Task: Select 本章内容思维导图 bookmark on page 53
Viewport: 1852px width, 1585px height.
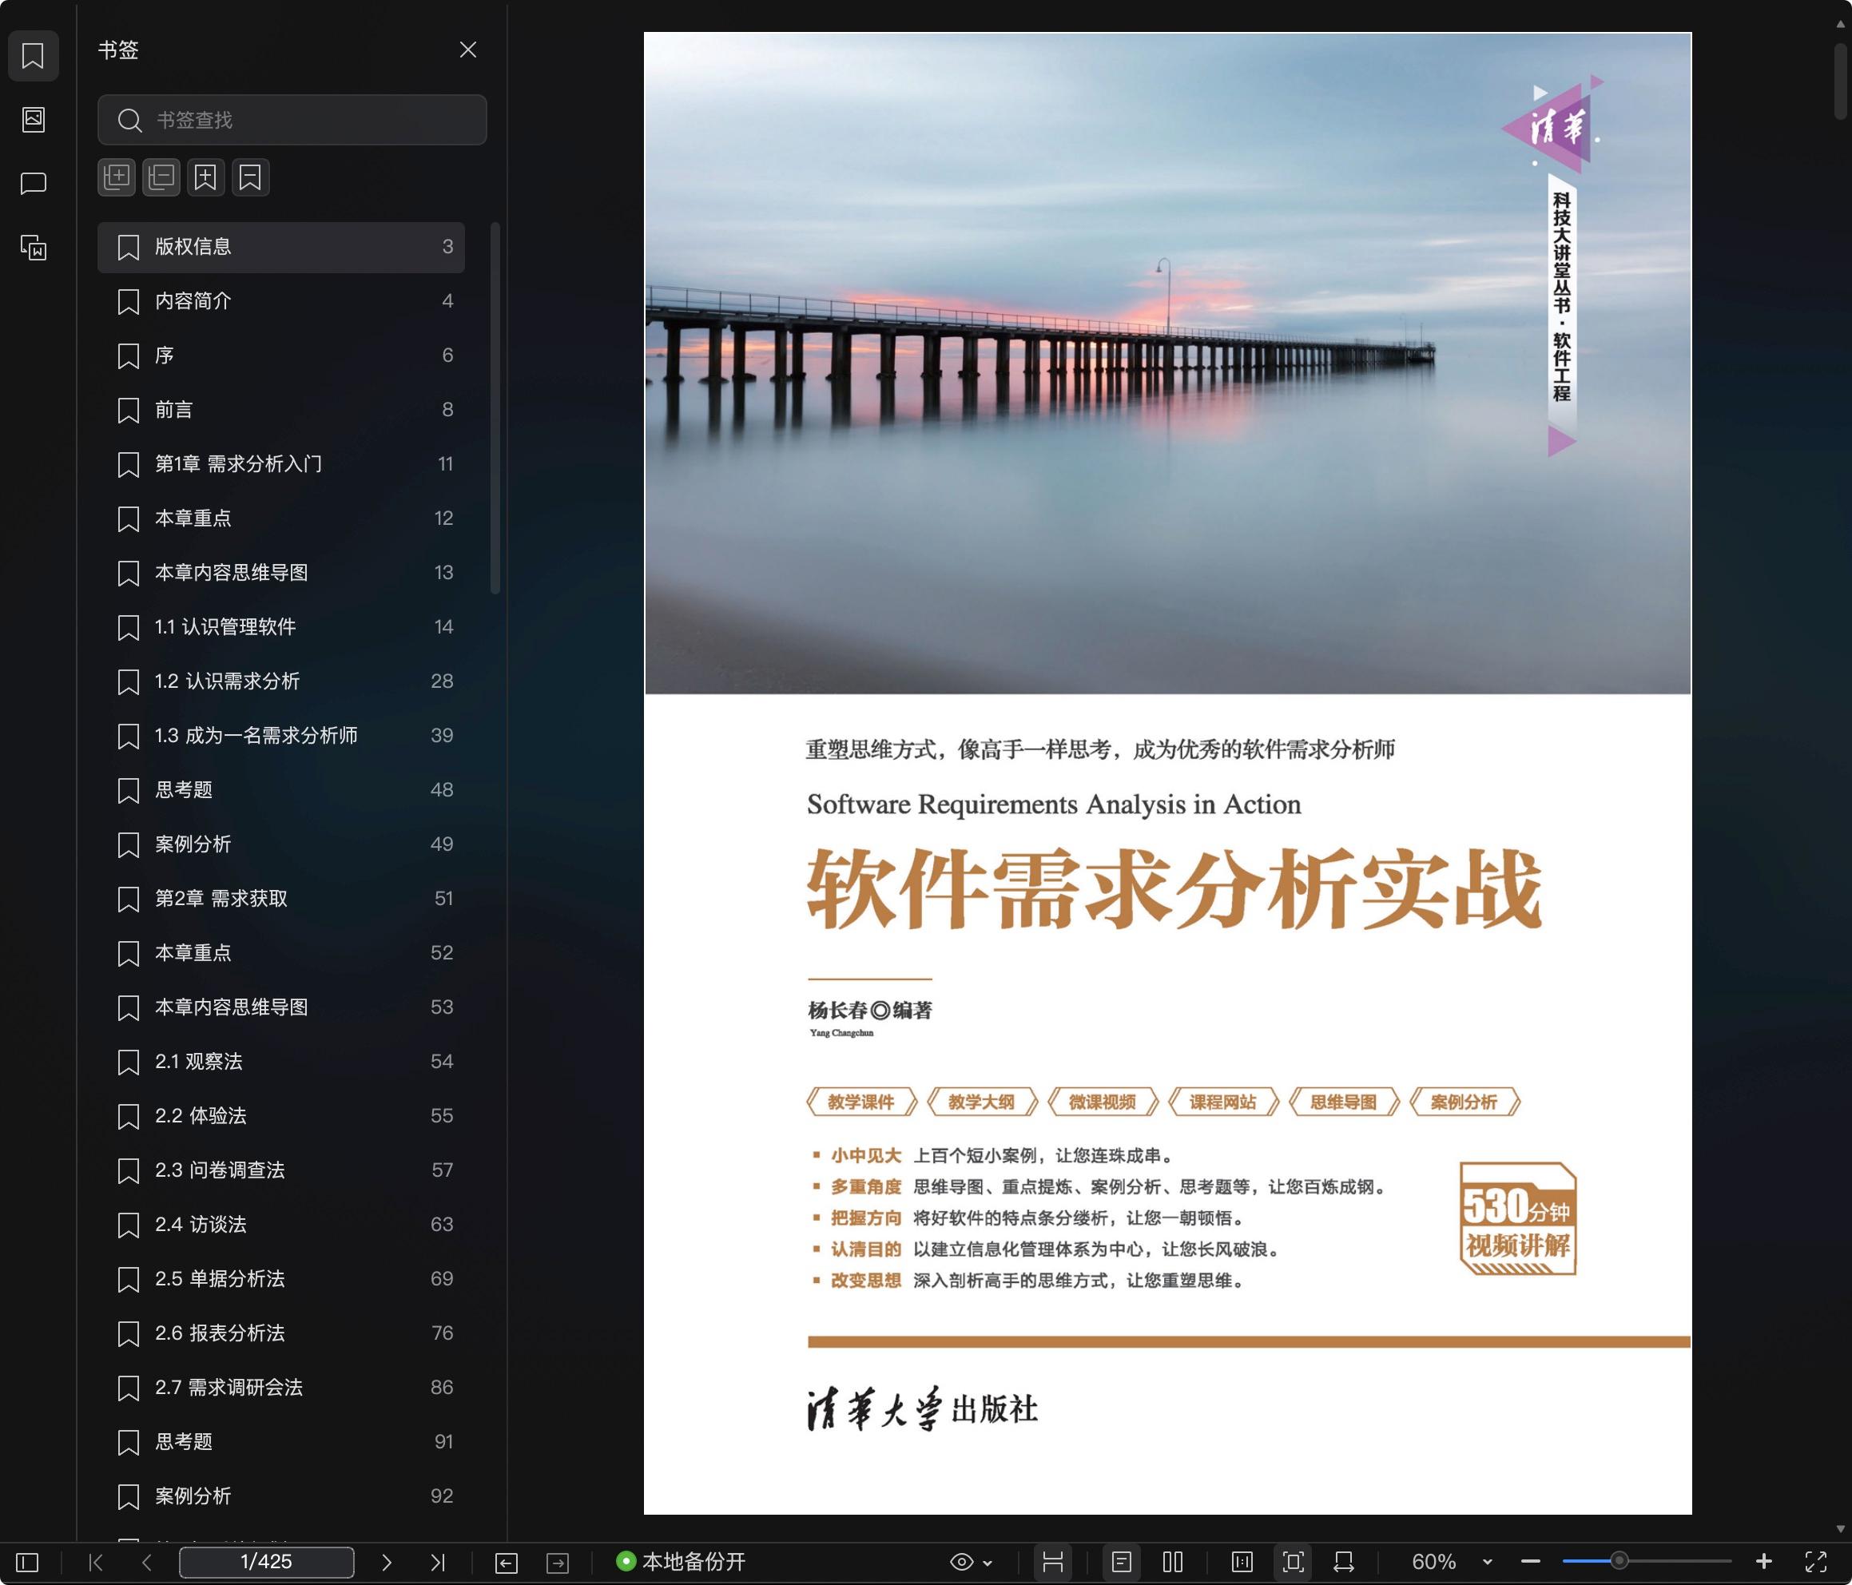Action: [280, 1007]
